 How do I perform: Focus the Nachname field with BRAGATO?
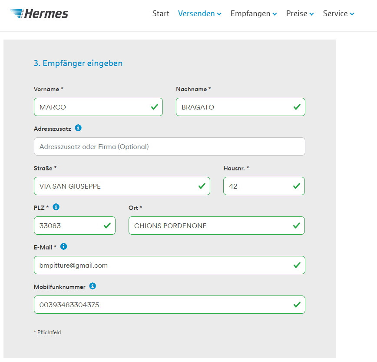pyautogui.click(x=241, y=107)
